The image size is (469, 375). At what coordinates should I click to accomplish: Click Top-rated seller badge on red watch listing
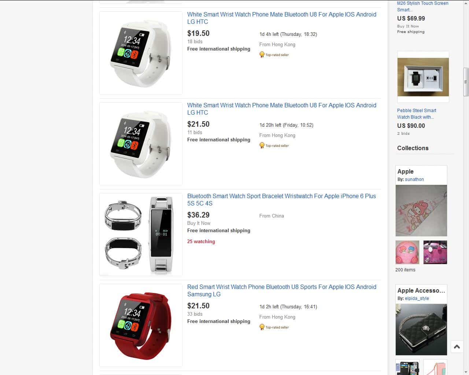click(x=274, y=327)
